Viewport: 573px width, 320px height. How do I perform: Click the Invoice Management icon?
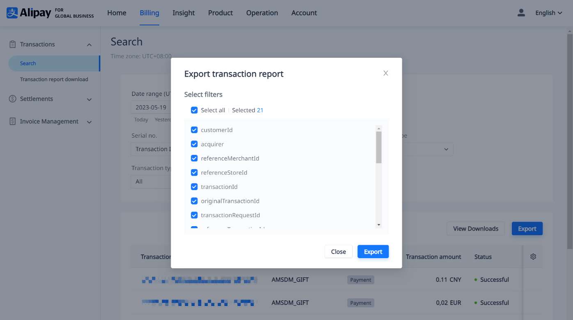click(12, 121)
